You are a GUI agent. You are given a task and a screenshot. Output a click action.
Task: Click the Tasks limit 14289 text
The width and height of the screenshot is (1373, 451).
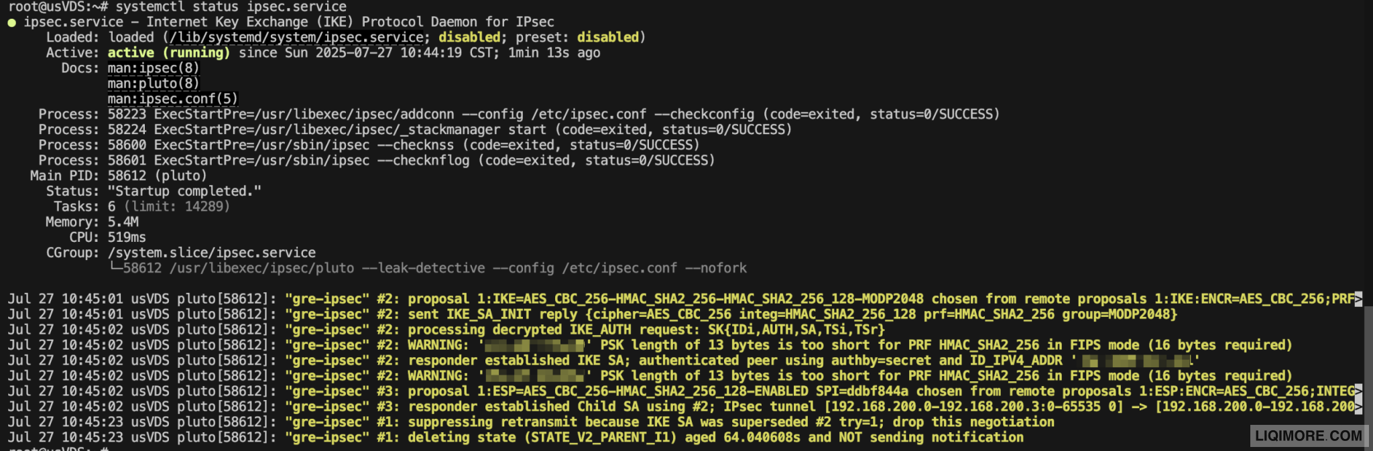click(177, 207)
